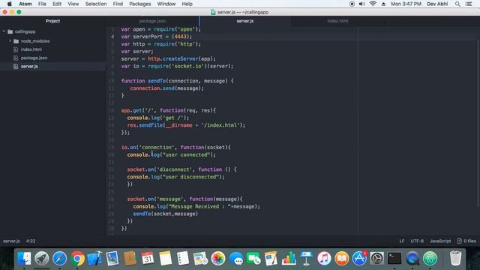Open the Edit menu
This screenshot has width=480, height=270.
click(57, 4)
